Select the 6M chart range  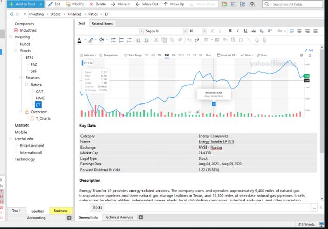[173, 55]
